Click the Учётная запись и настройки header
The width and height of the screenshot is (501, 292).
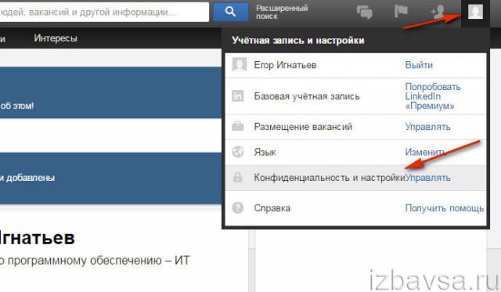click(x=297, y=41)
